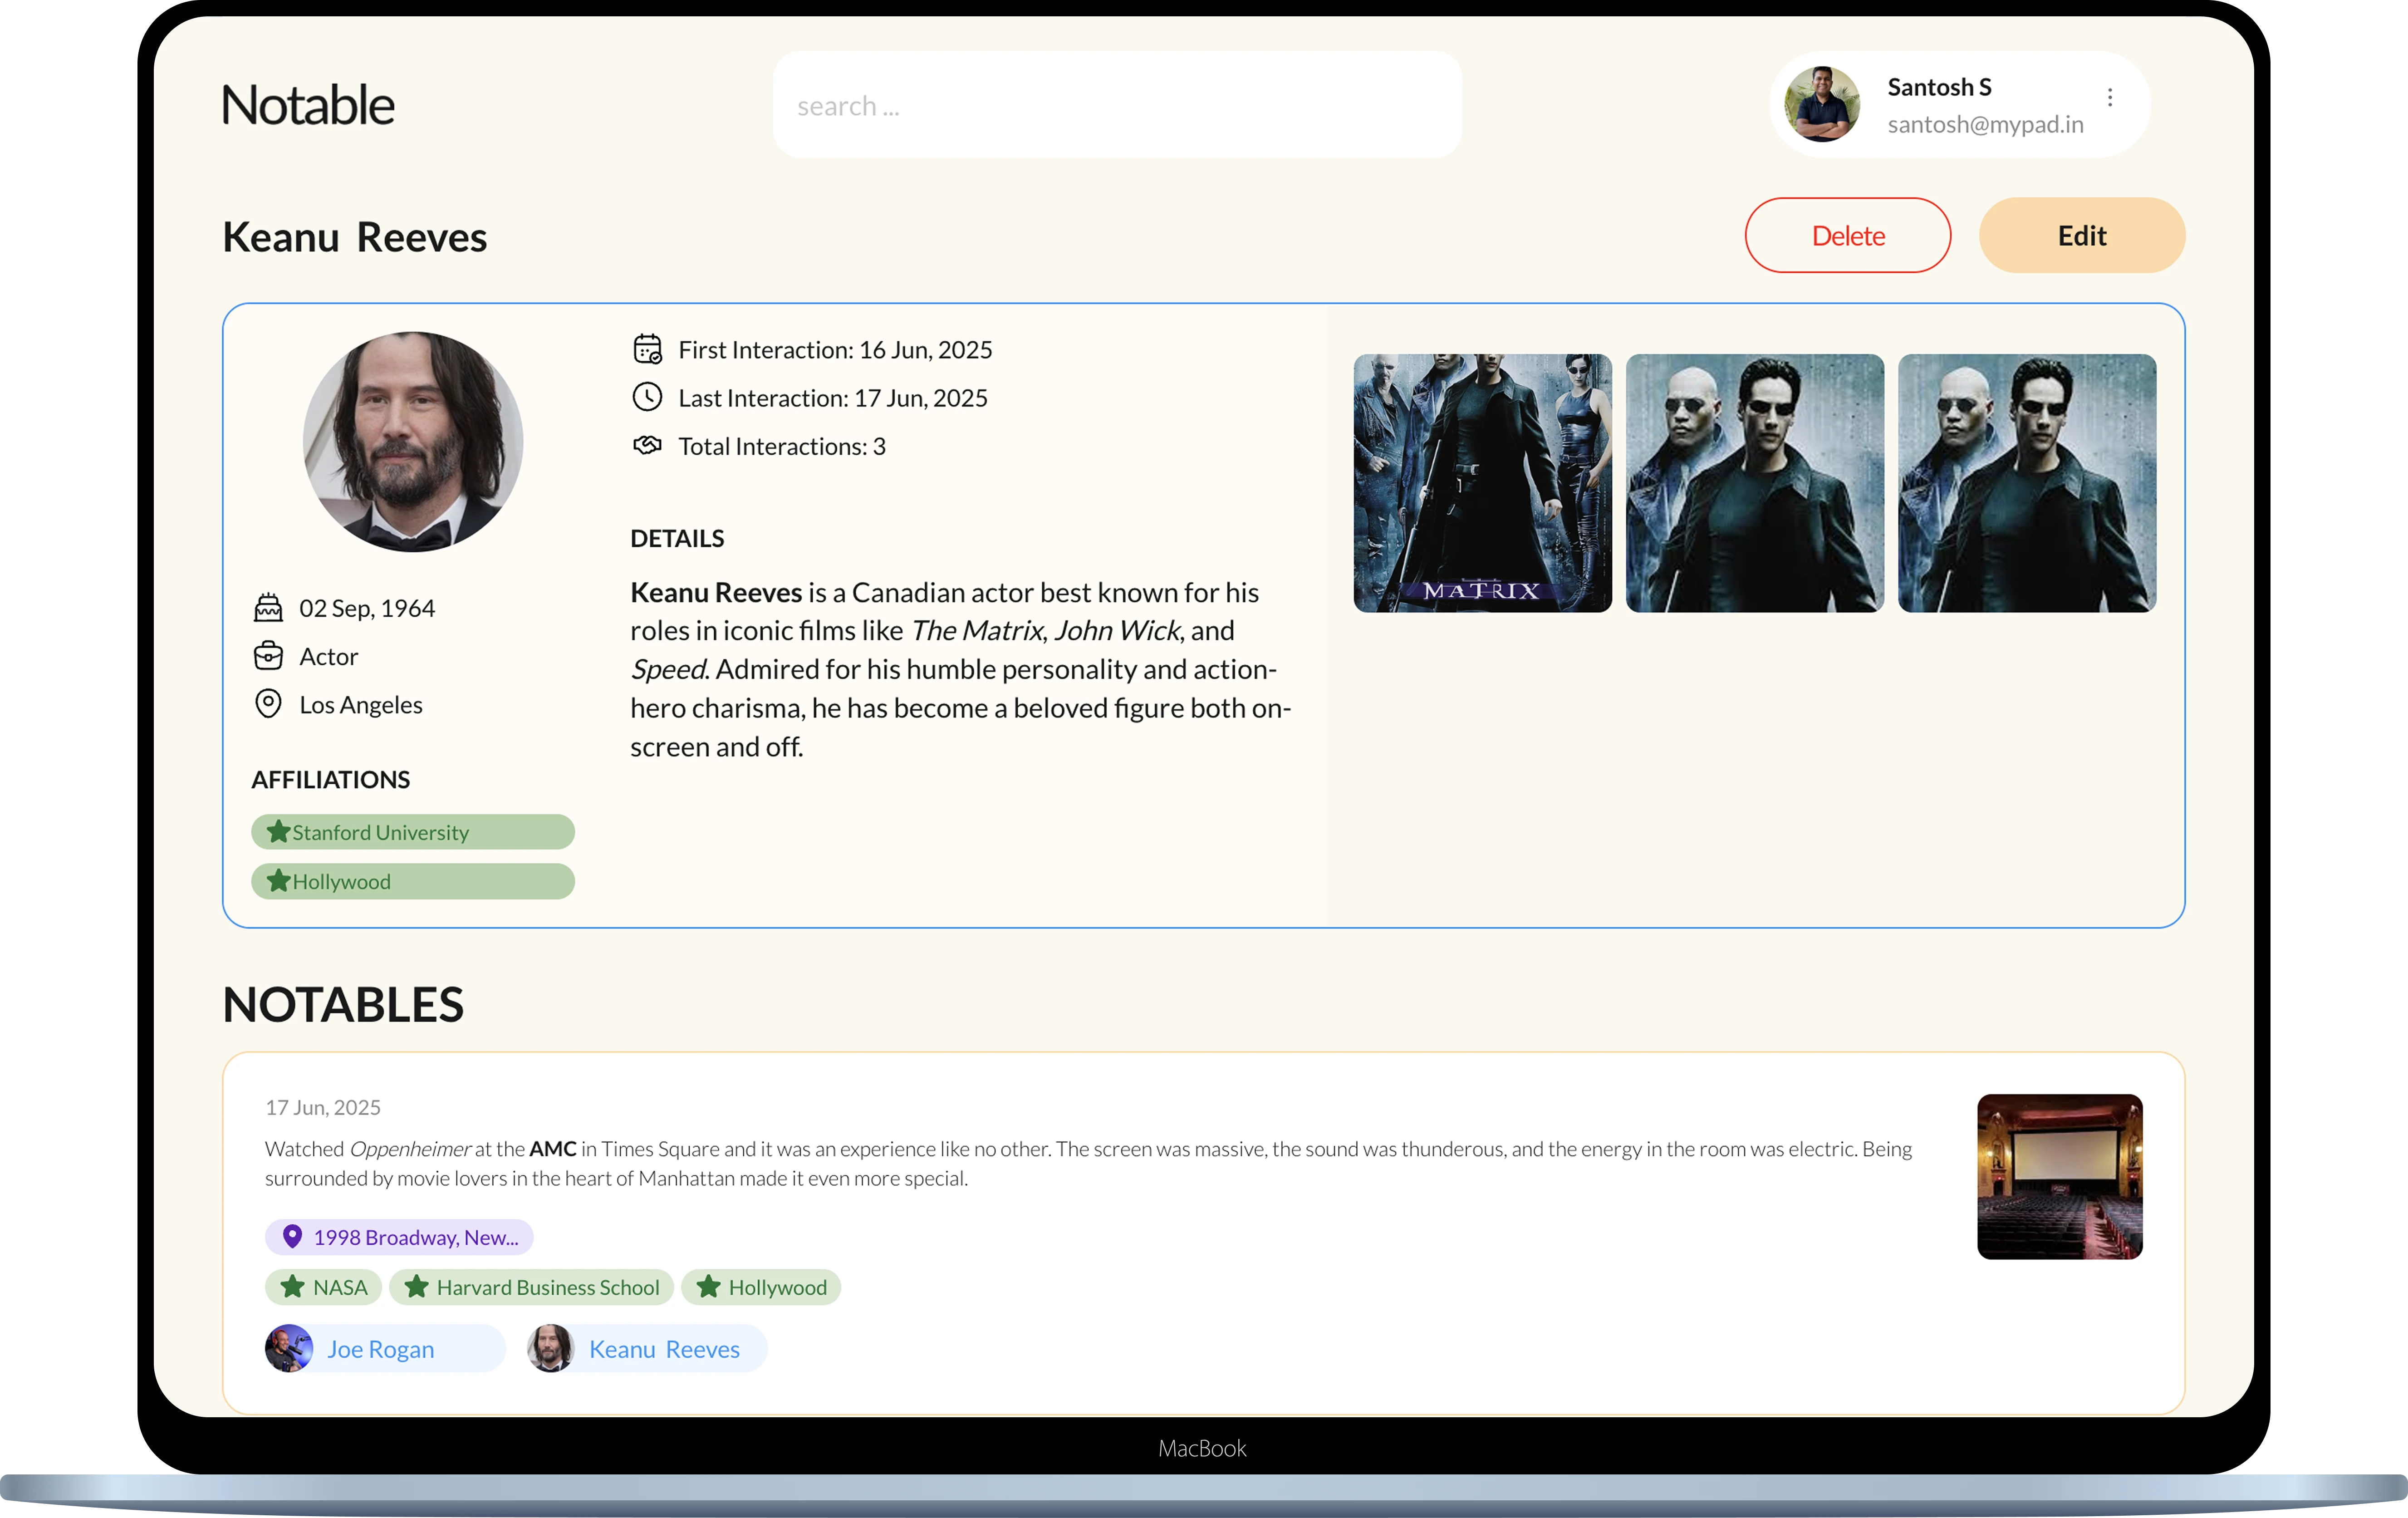2408x1518 pixels.
Task: Open the three-dot user menu
Action: 2110,97
